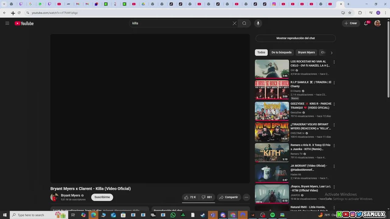This screenshot has height=219, width=390.
Task: Open the browser extensions puzzle icon
Action: point(360,13)
